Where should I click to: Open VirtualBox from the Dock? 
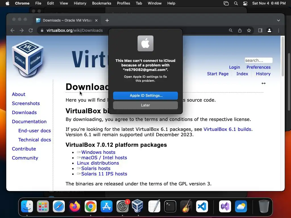tap(137, 206)
